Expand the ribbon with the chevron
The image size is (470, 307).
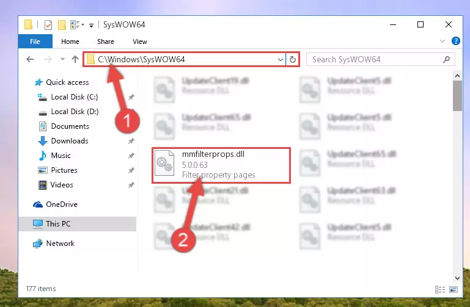(442, 41)
